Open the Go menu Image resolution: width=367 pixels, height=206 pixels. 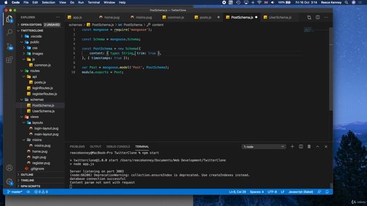[x=72, y=2]
